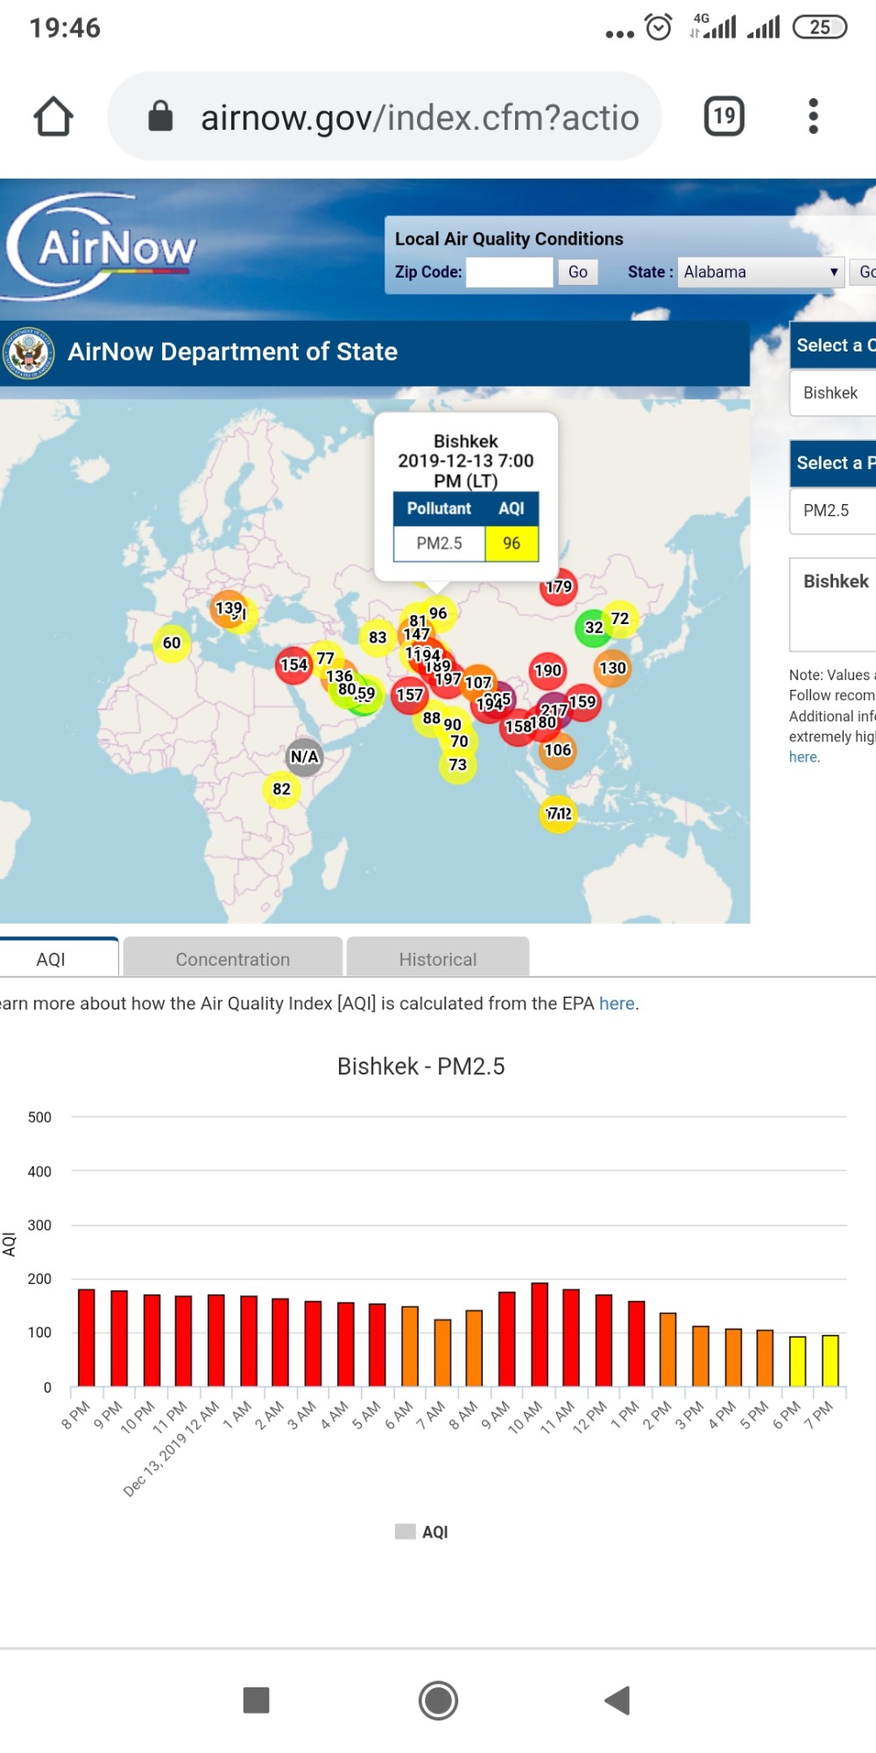Switch to the Concentration tab
The width and height of the screenshot is (876, 1753).
coord(232,959)
